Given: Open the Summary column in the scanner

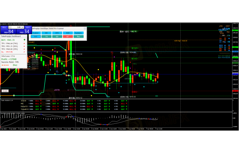Looking at the screenshot, I should [x=79, y=32].
